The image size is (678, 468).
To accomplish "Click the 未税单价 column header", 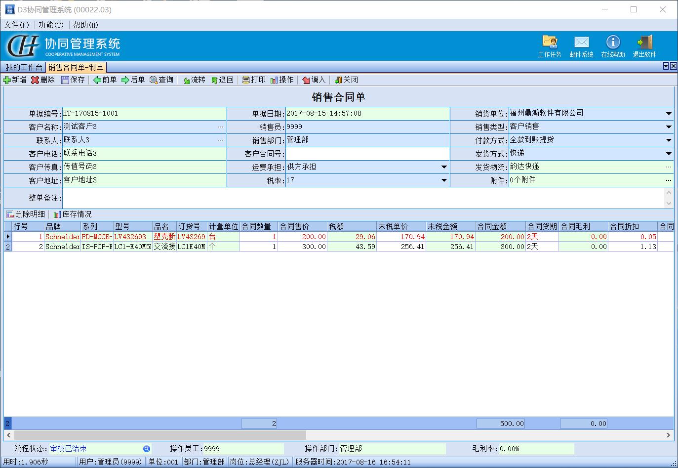I will point(401,226).
